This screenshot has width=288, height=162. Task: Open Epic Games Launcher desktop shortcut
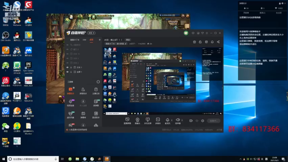tap(28, 68)
